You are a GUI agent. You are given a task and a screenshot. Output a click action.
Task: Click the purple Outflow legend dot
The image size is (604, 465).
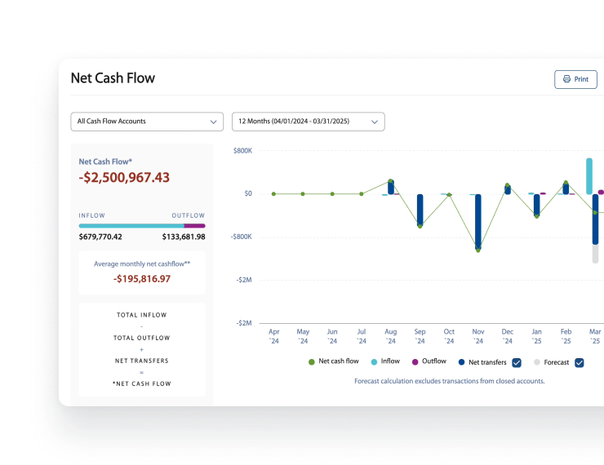tap(415, 362)
